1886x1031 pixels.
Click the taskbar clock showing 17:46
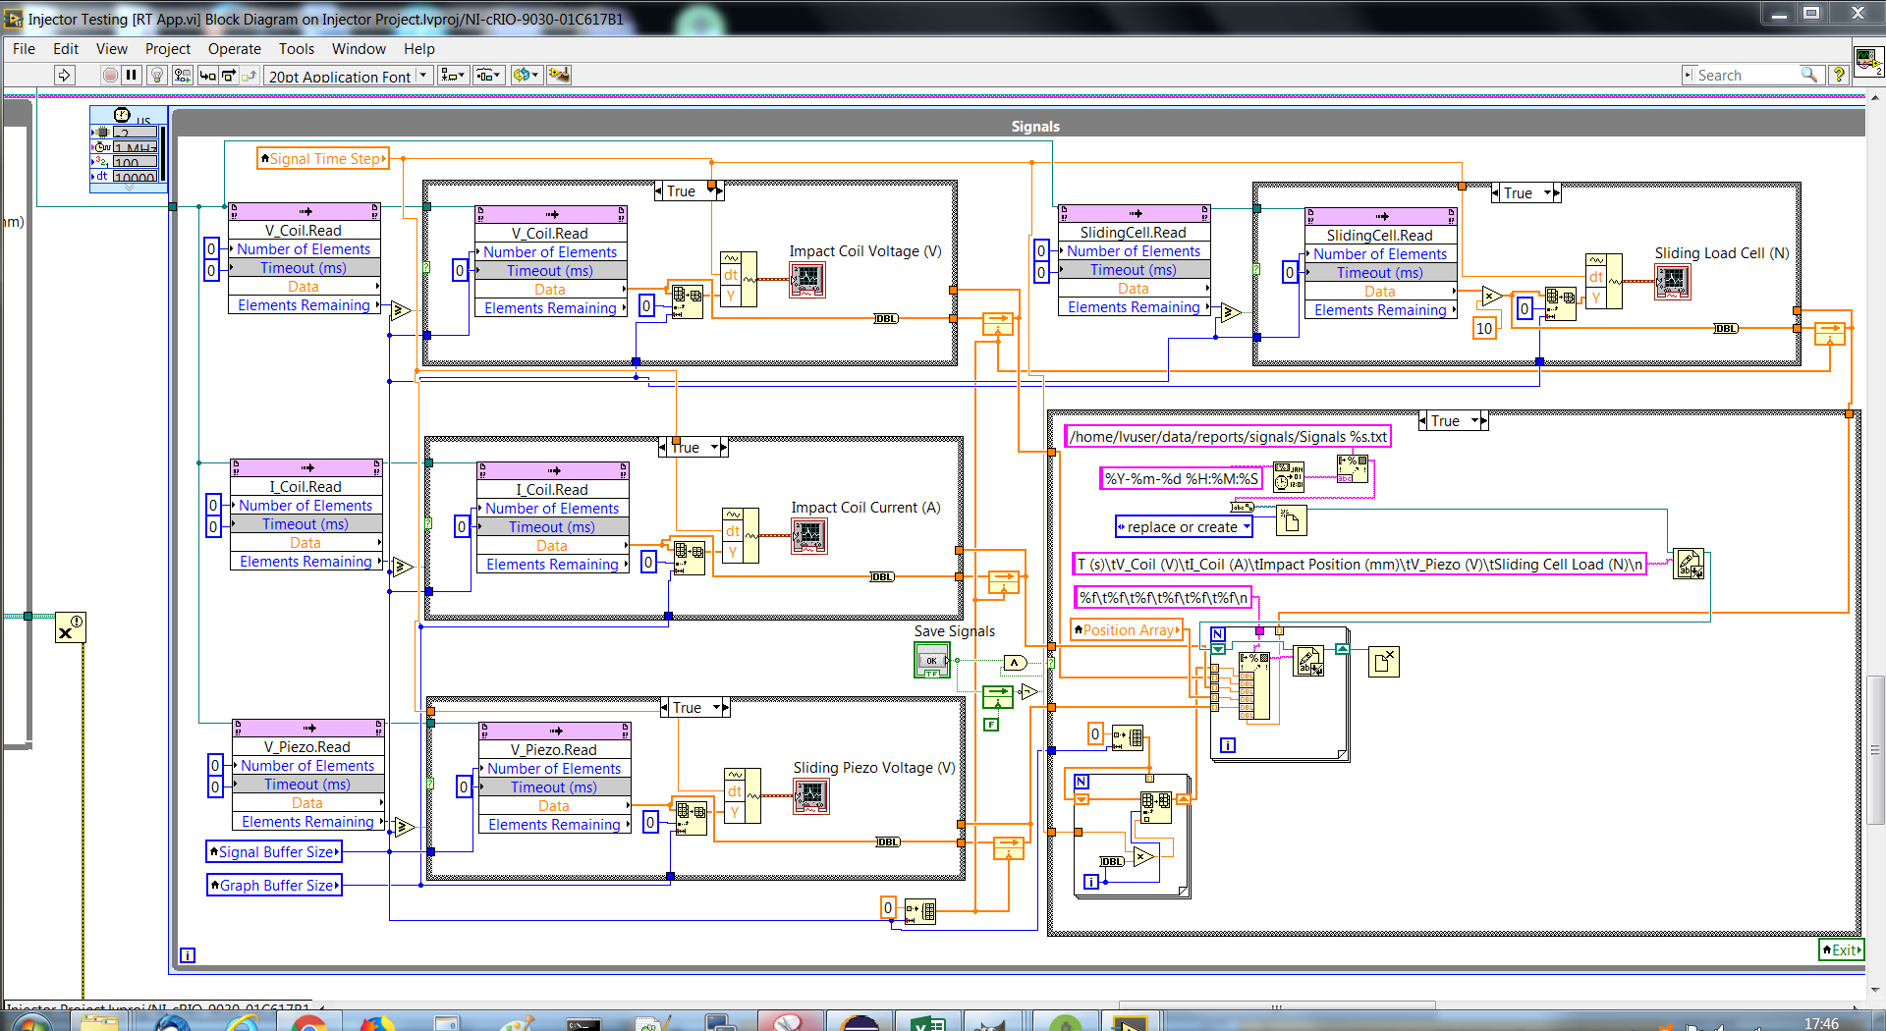(x=1821, y=1023)
